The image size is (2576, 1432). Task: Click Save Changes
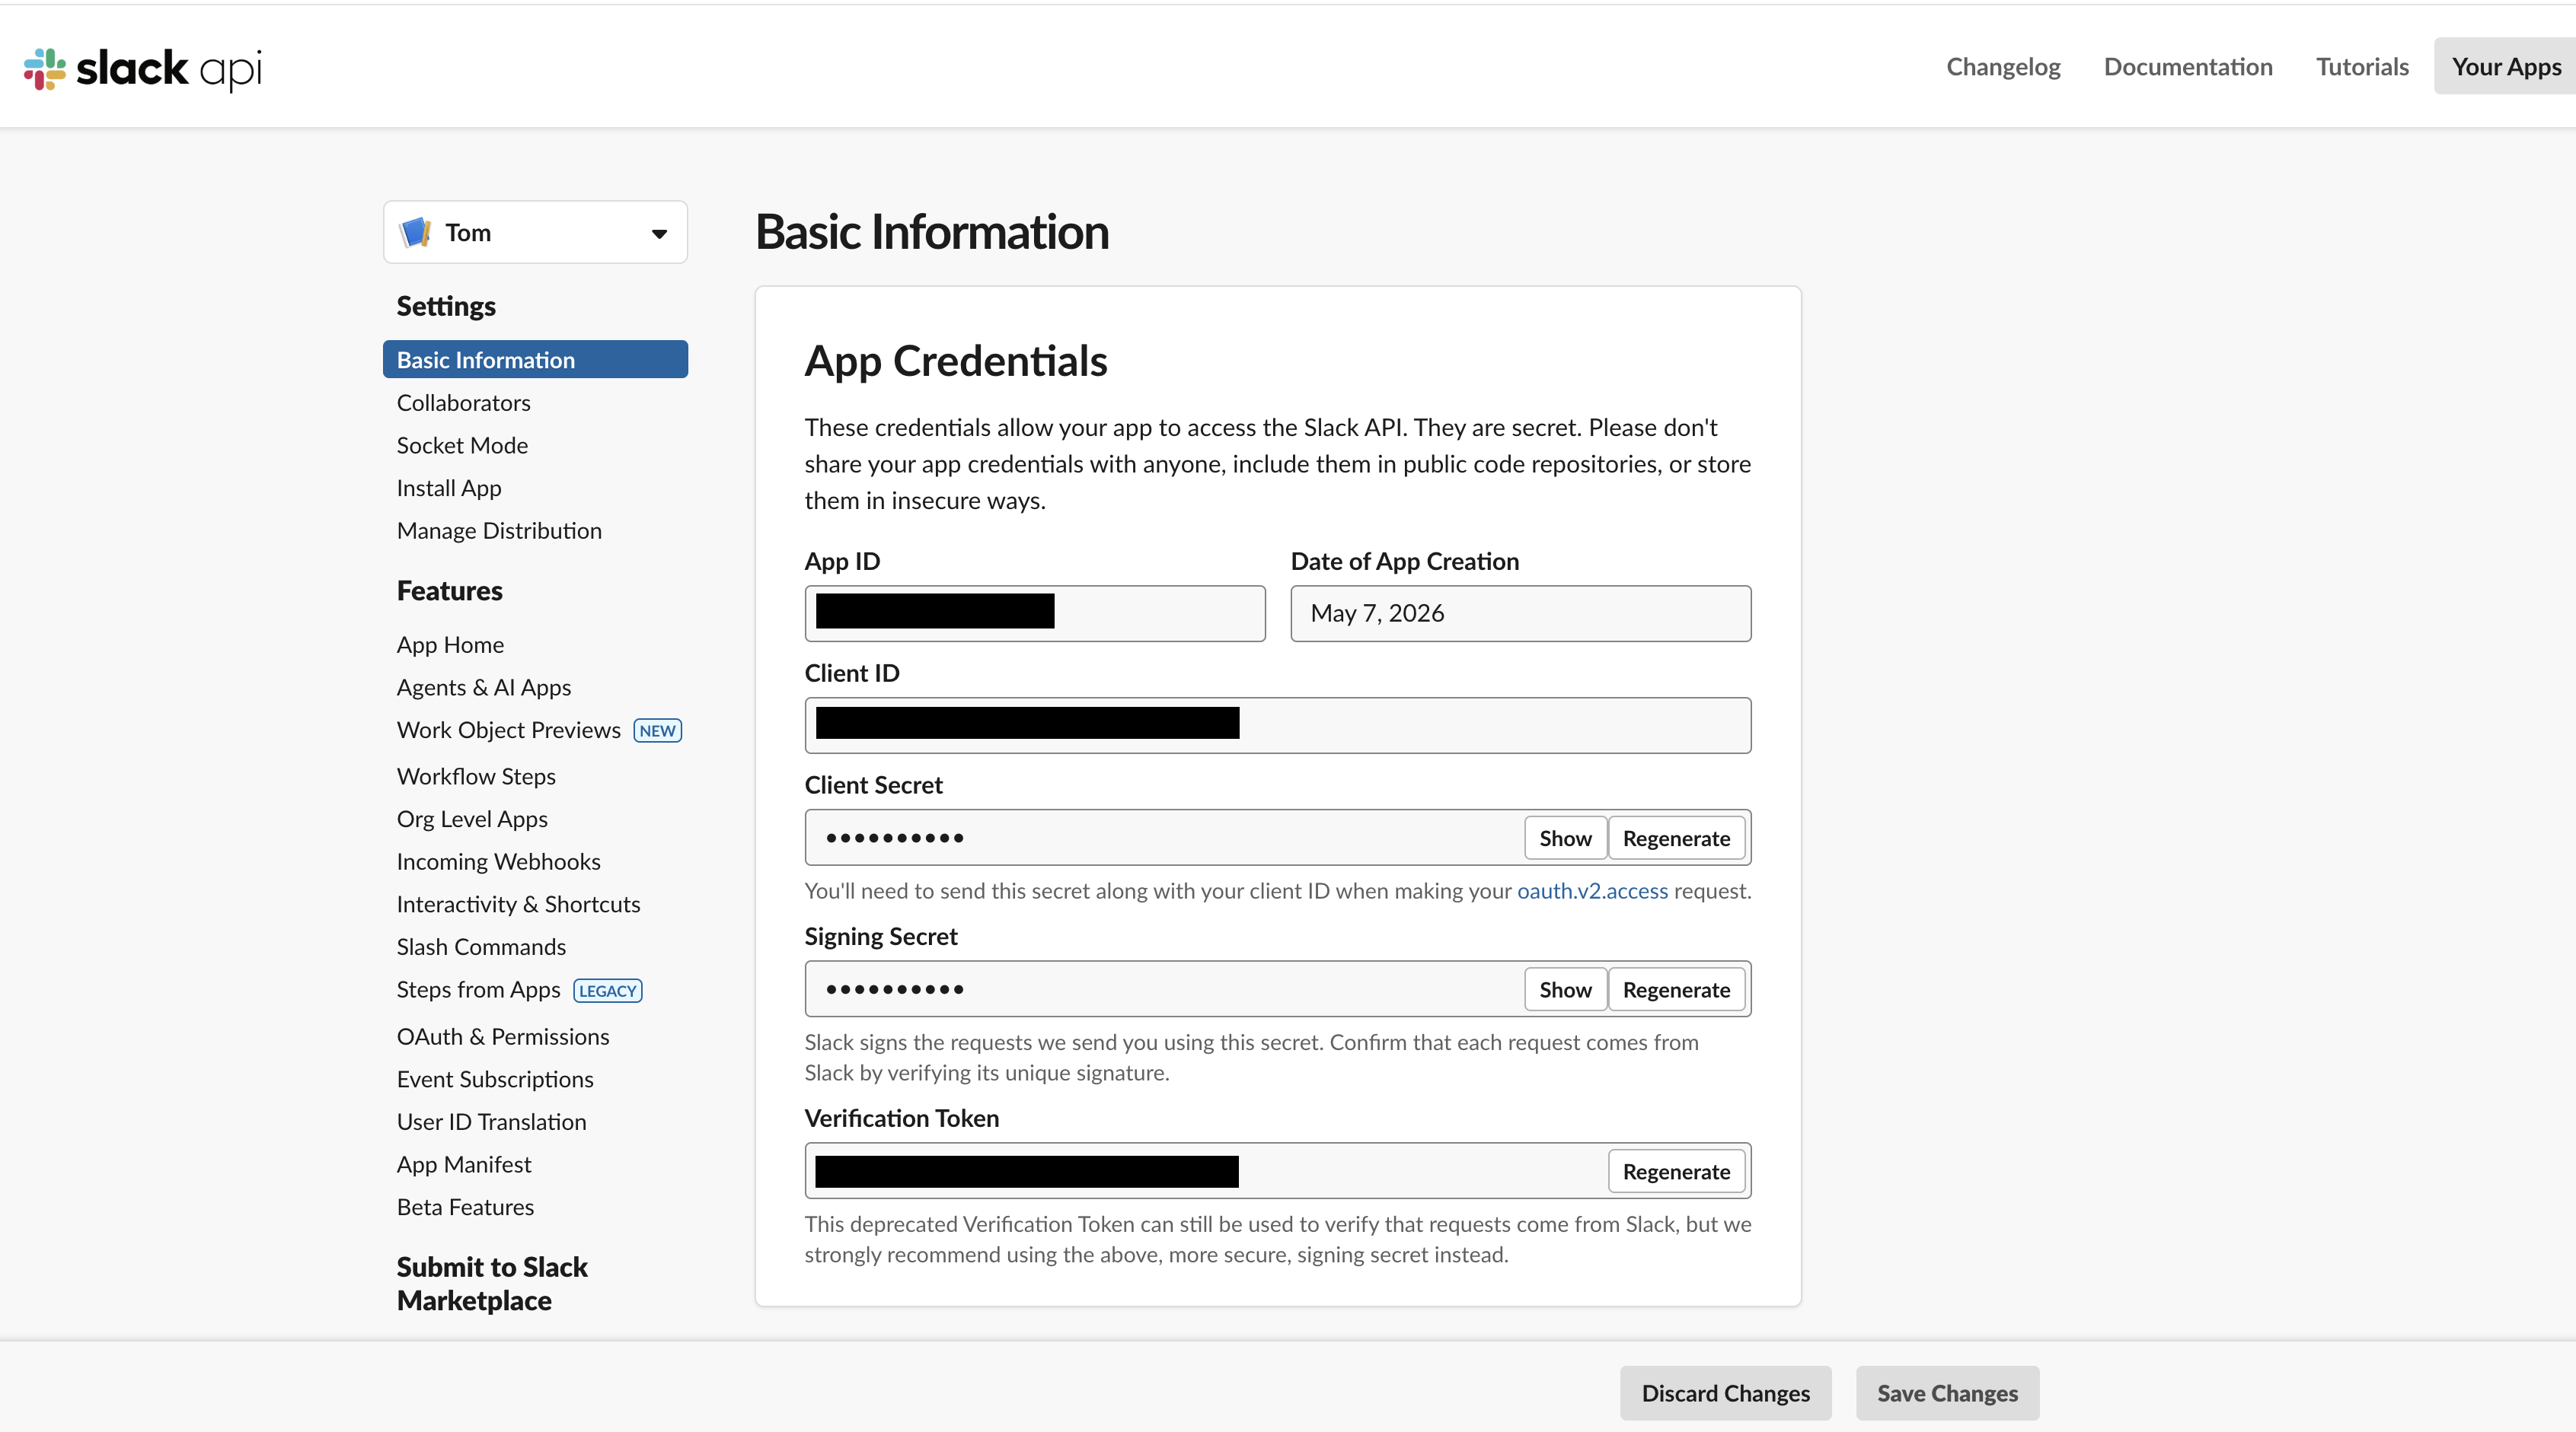click(x=1947, y=1393)
